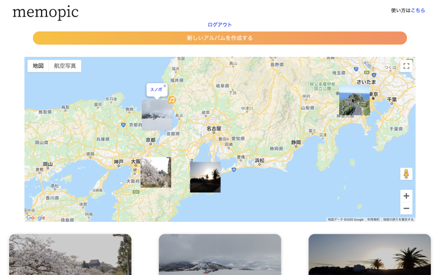This screenshot has width=440, height=275.
Task: Click the orange music note map marker
Action: 172,100
